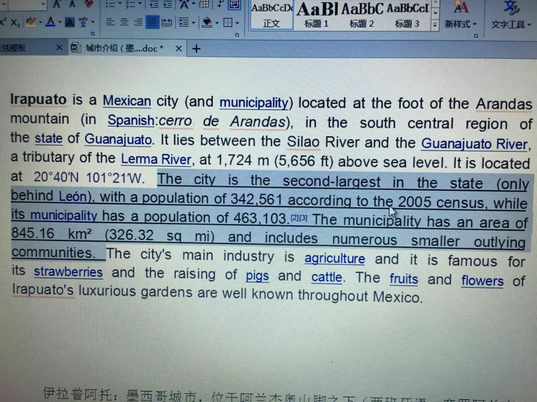Apply paragraph shading with the paint bucket
The height and width of the screenshot is (402, 537).
click(x=207, y=23)
